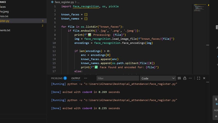Click the Python file icon in breadcrumb
The height and width of the screenshot is (123, 218).
pyautogui.click(x=52, y=2)
